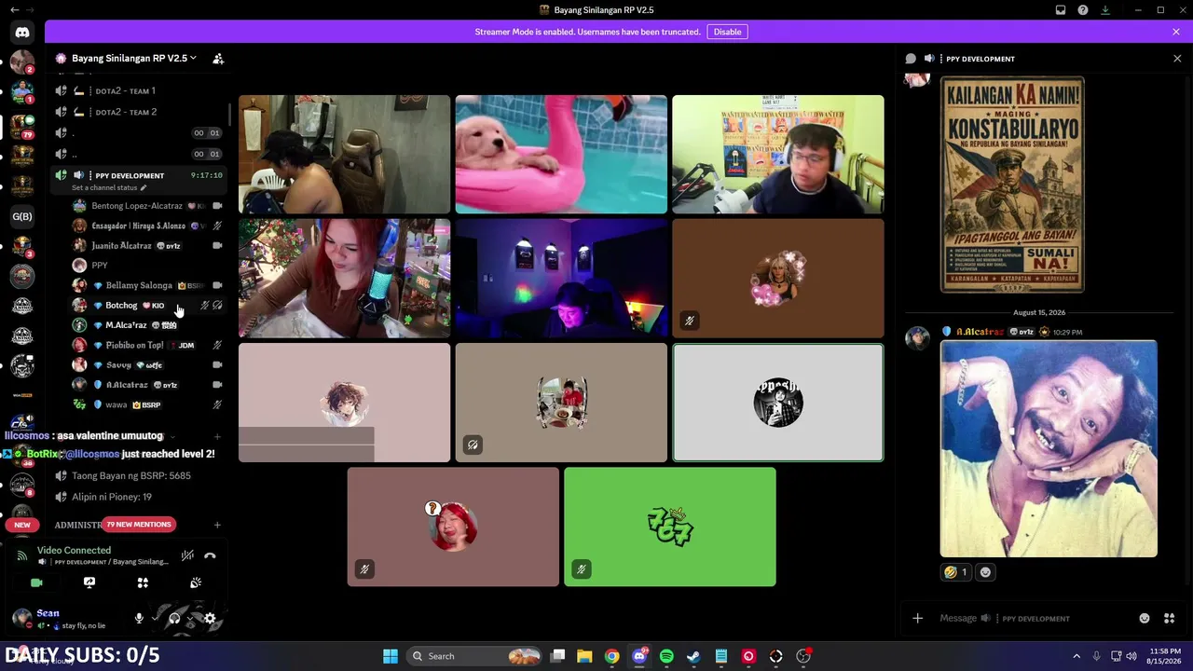This screenshot has height=671, width=1193.
Task: Select Botchog in the voice list
Action: pos(149,306)
